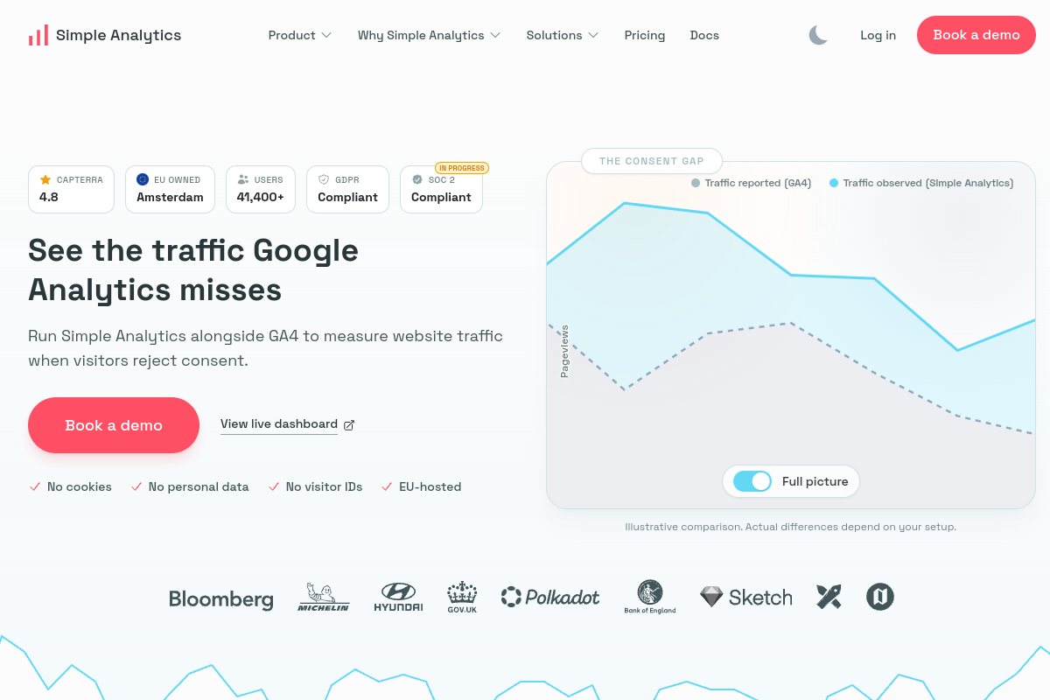1050x700 pixels.
Task: Click the See the traffic Google headline
Action: 193,269
